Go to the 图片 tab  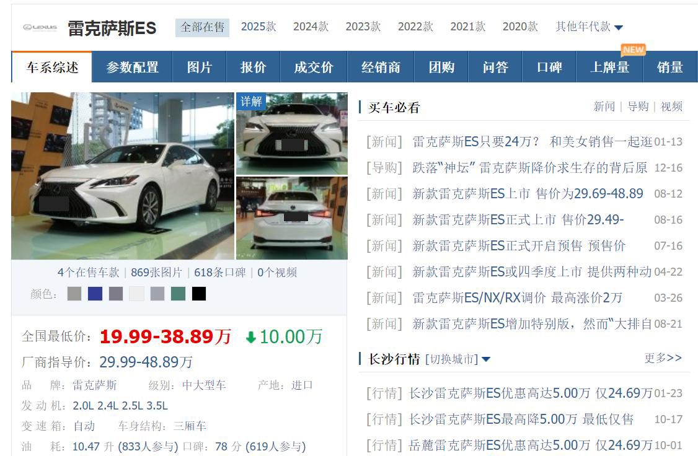(x=200, y=67)
